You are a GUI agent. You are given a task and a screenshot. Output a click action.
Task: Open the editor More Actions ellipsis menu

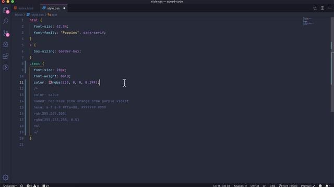(x=330, y=8)
